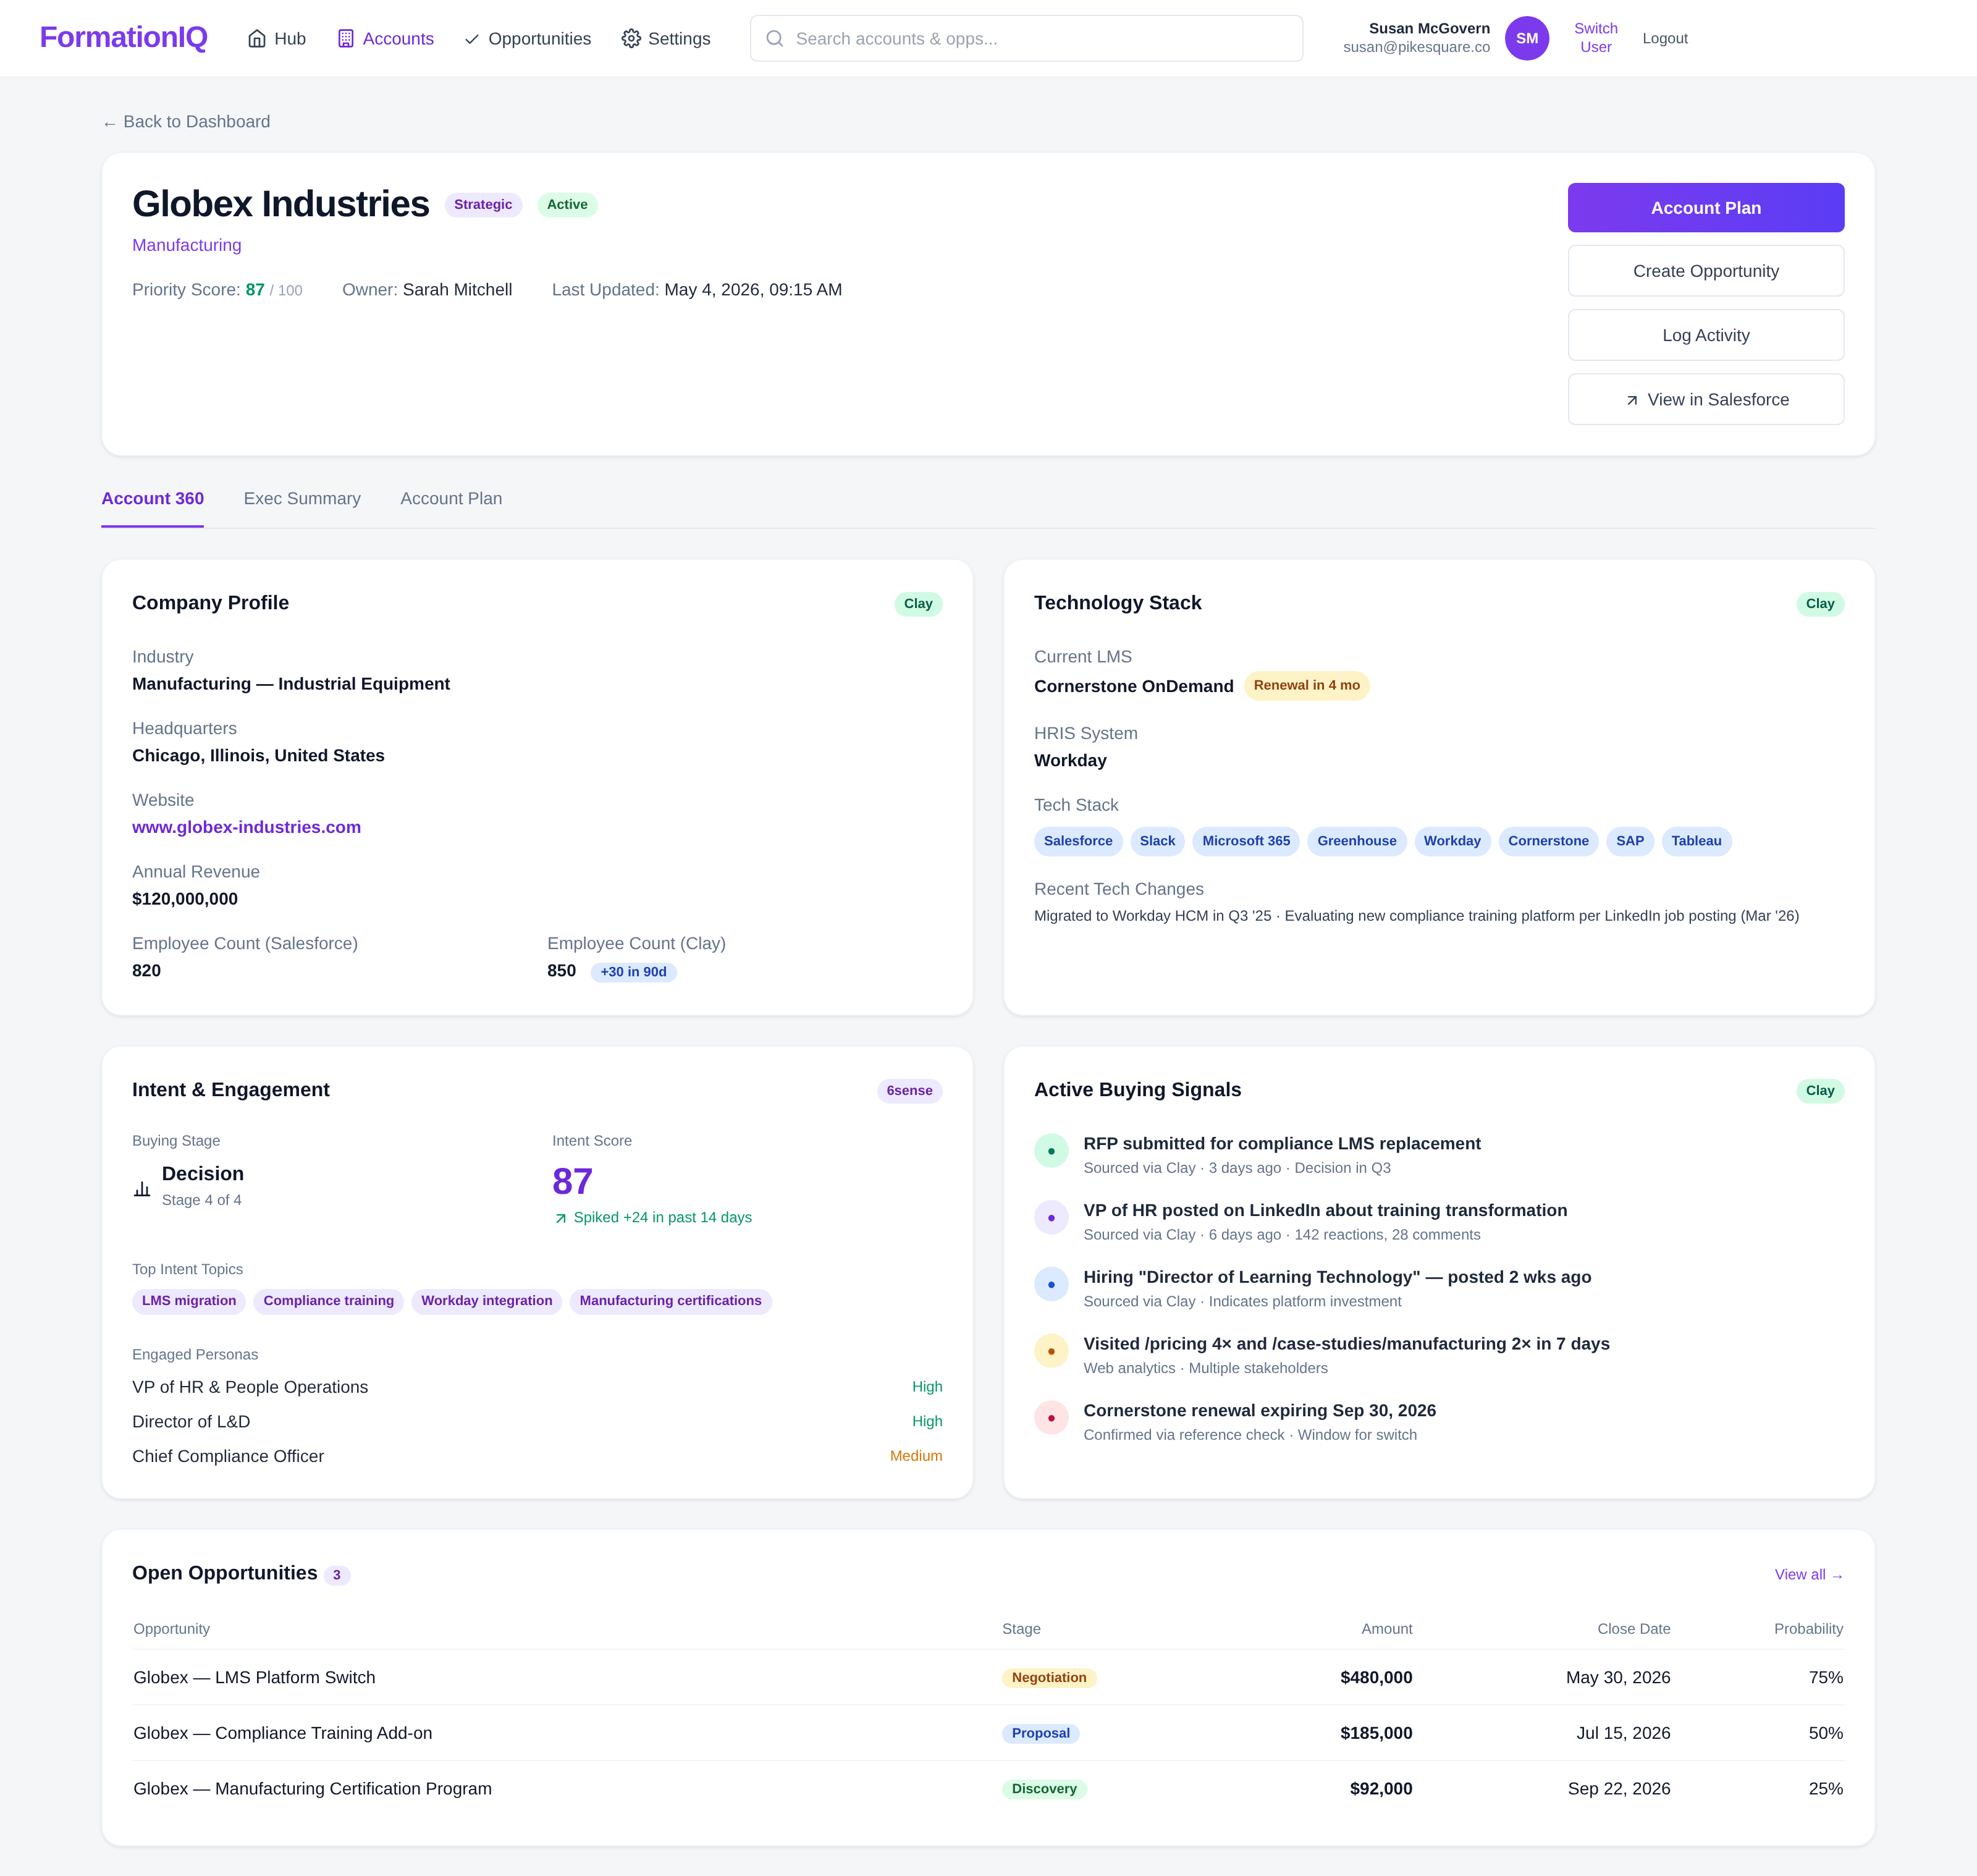Open the Hub menu item

click(x=277, y=38)
